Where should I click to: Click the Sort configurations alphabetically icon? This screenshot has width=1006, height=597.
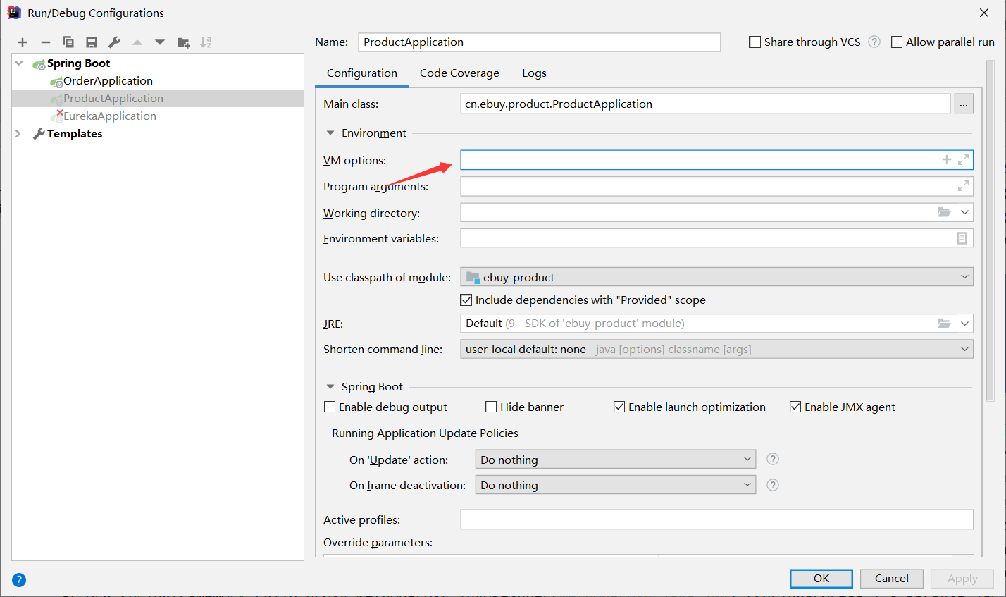click(206, 42)
